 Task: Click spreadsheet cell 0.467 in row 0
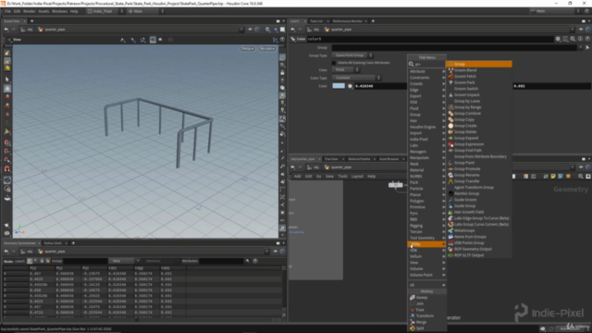point(42,274)
